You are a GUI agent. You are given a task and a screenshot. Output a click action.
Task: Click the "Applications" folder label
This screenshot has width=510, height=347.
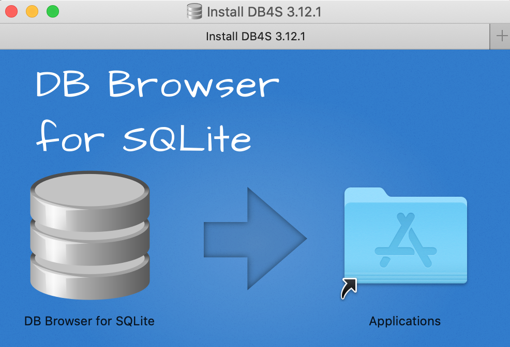click(x=404, y=321)
